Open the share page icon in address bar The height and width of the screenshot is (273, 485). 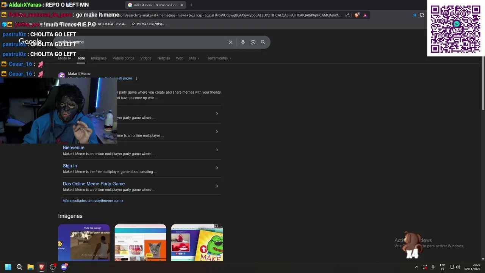(x=347, y=15)
